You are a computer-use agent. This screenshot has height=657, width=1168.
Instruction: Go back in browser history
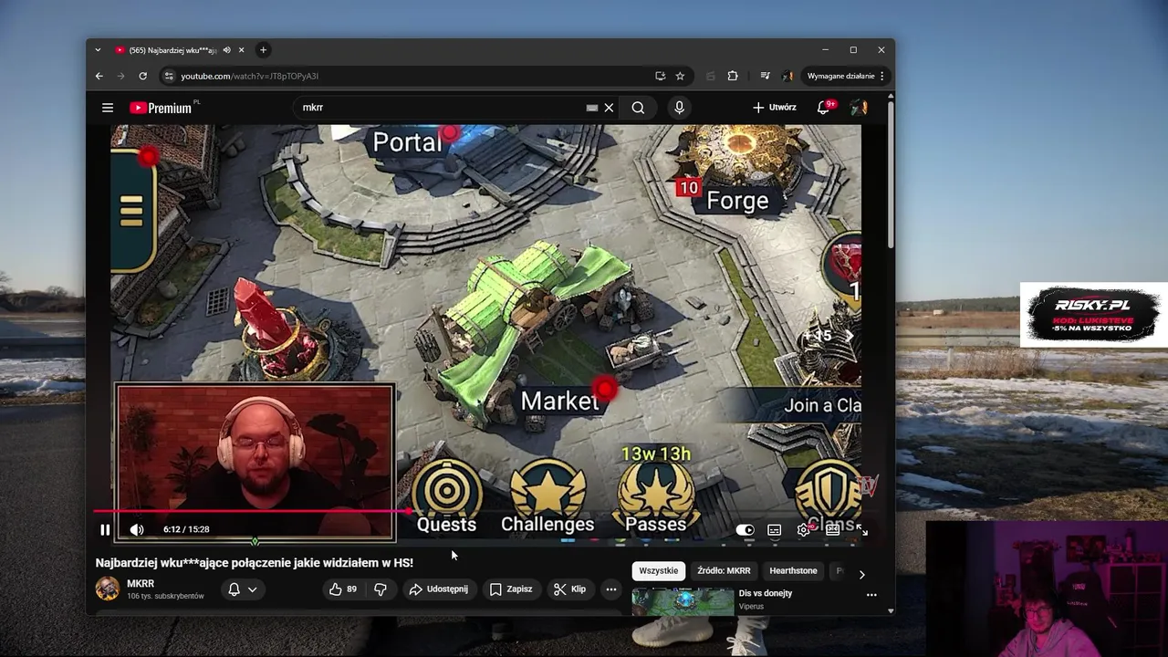click(99, 76)
